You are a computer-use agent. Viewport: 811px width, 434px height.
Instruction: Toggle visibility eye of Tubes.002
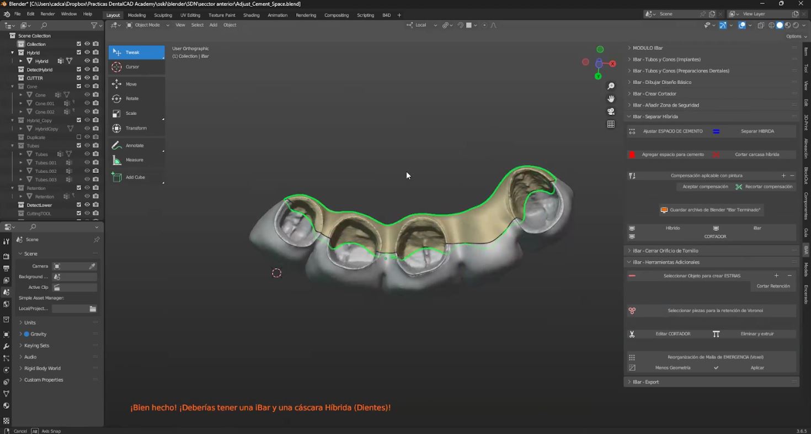pyautogui.click(x=87, y=171)
